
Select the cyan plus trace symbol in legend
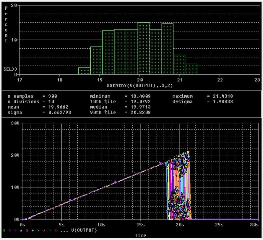(x=33, y=231)
